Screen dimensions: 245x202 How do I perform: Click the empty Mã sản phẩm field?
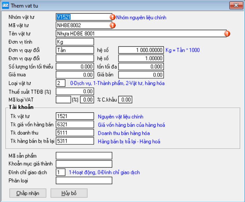tap(84, 156)
